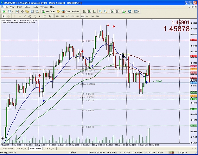198x155 pixels.
Task: Switch to M15 timeframe
Action: coord(67,16)
